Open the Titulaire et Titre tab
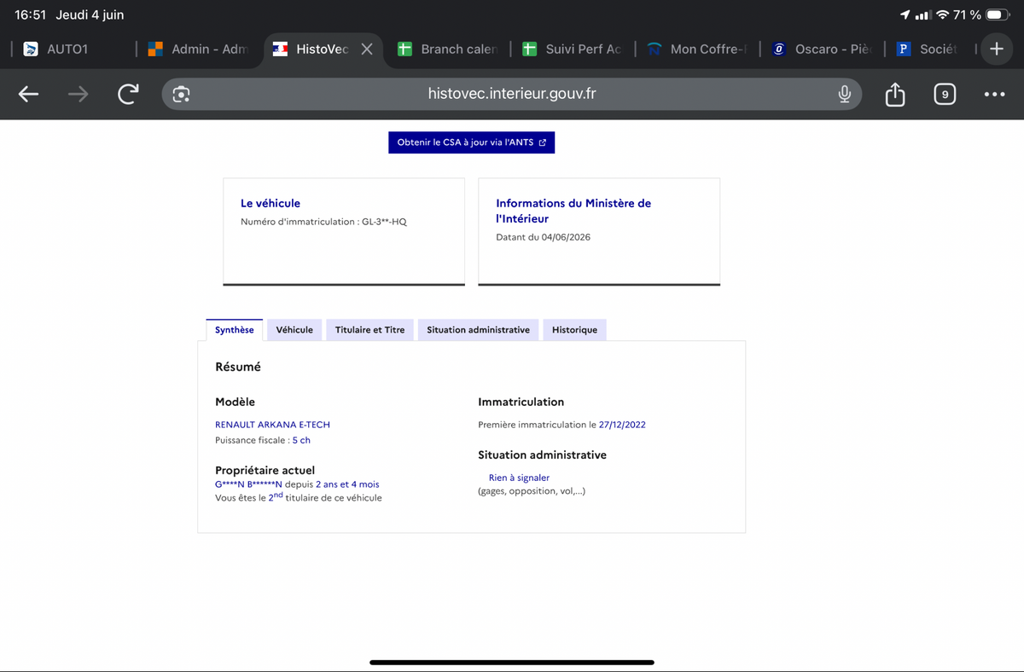The width and height of the screenshot is (1024, 672). click(369, 330)
